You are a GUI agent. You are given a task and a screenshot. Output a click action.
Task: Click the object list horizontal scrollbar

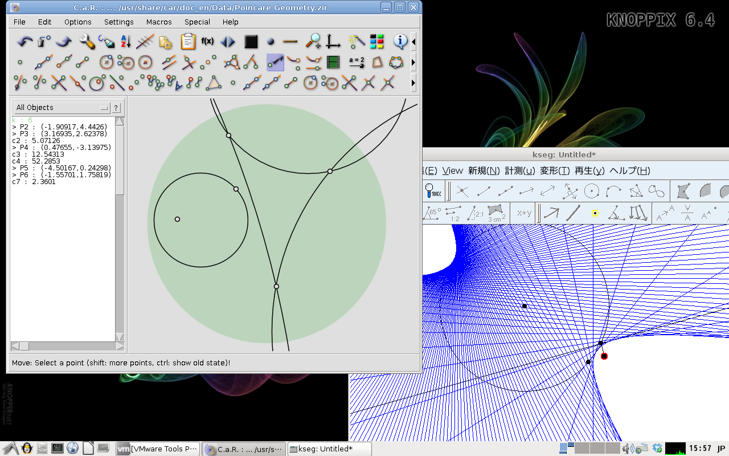click(x=68, y=346)
